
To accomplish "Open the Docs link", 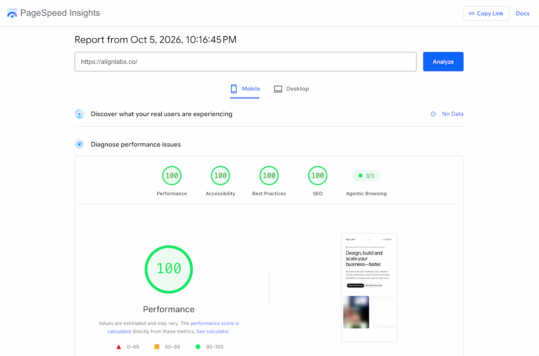I will pyautogui.click(x=522, y=13).
